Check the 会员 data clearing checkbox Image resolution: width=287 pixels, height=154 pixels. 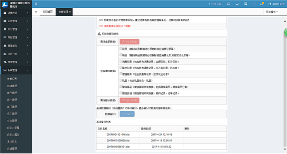pyautogui.click(x=121, y=49)
